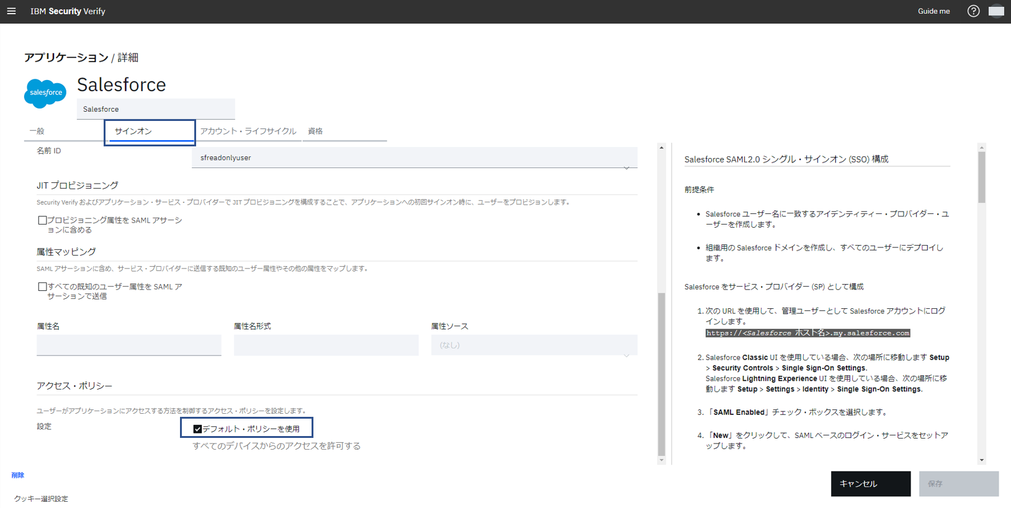Image resolution: width=1011 pixels, height=508 pixels.
Task: Click Guide me in header
Action: click(x=933, y=11)
